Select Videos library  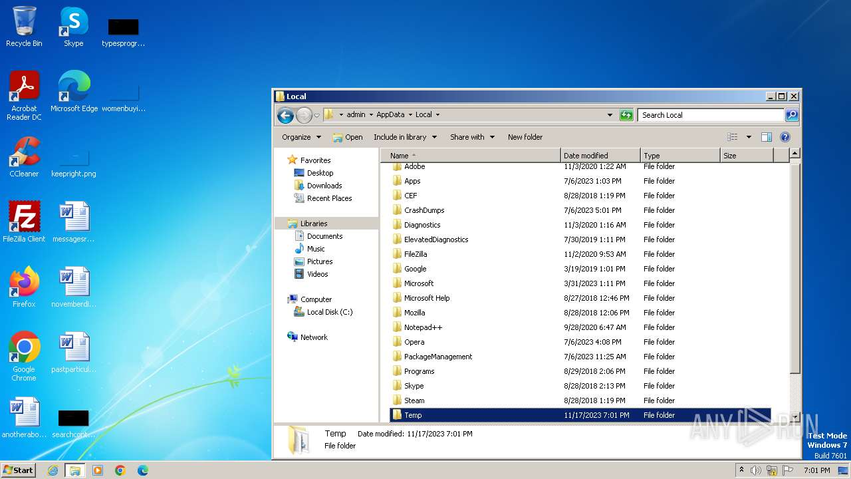[317, 274]
